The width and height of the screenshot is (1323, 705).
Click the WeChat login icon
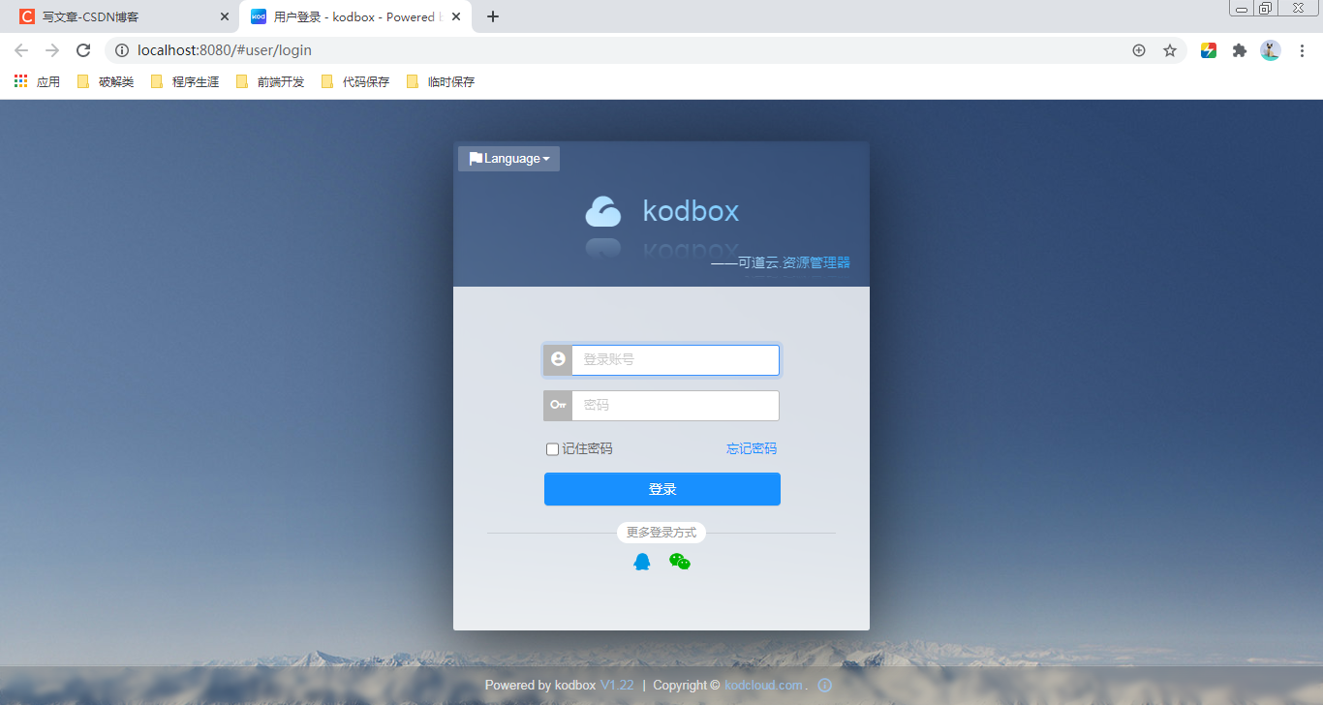(x=680, y=562)
